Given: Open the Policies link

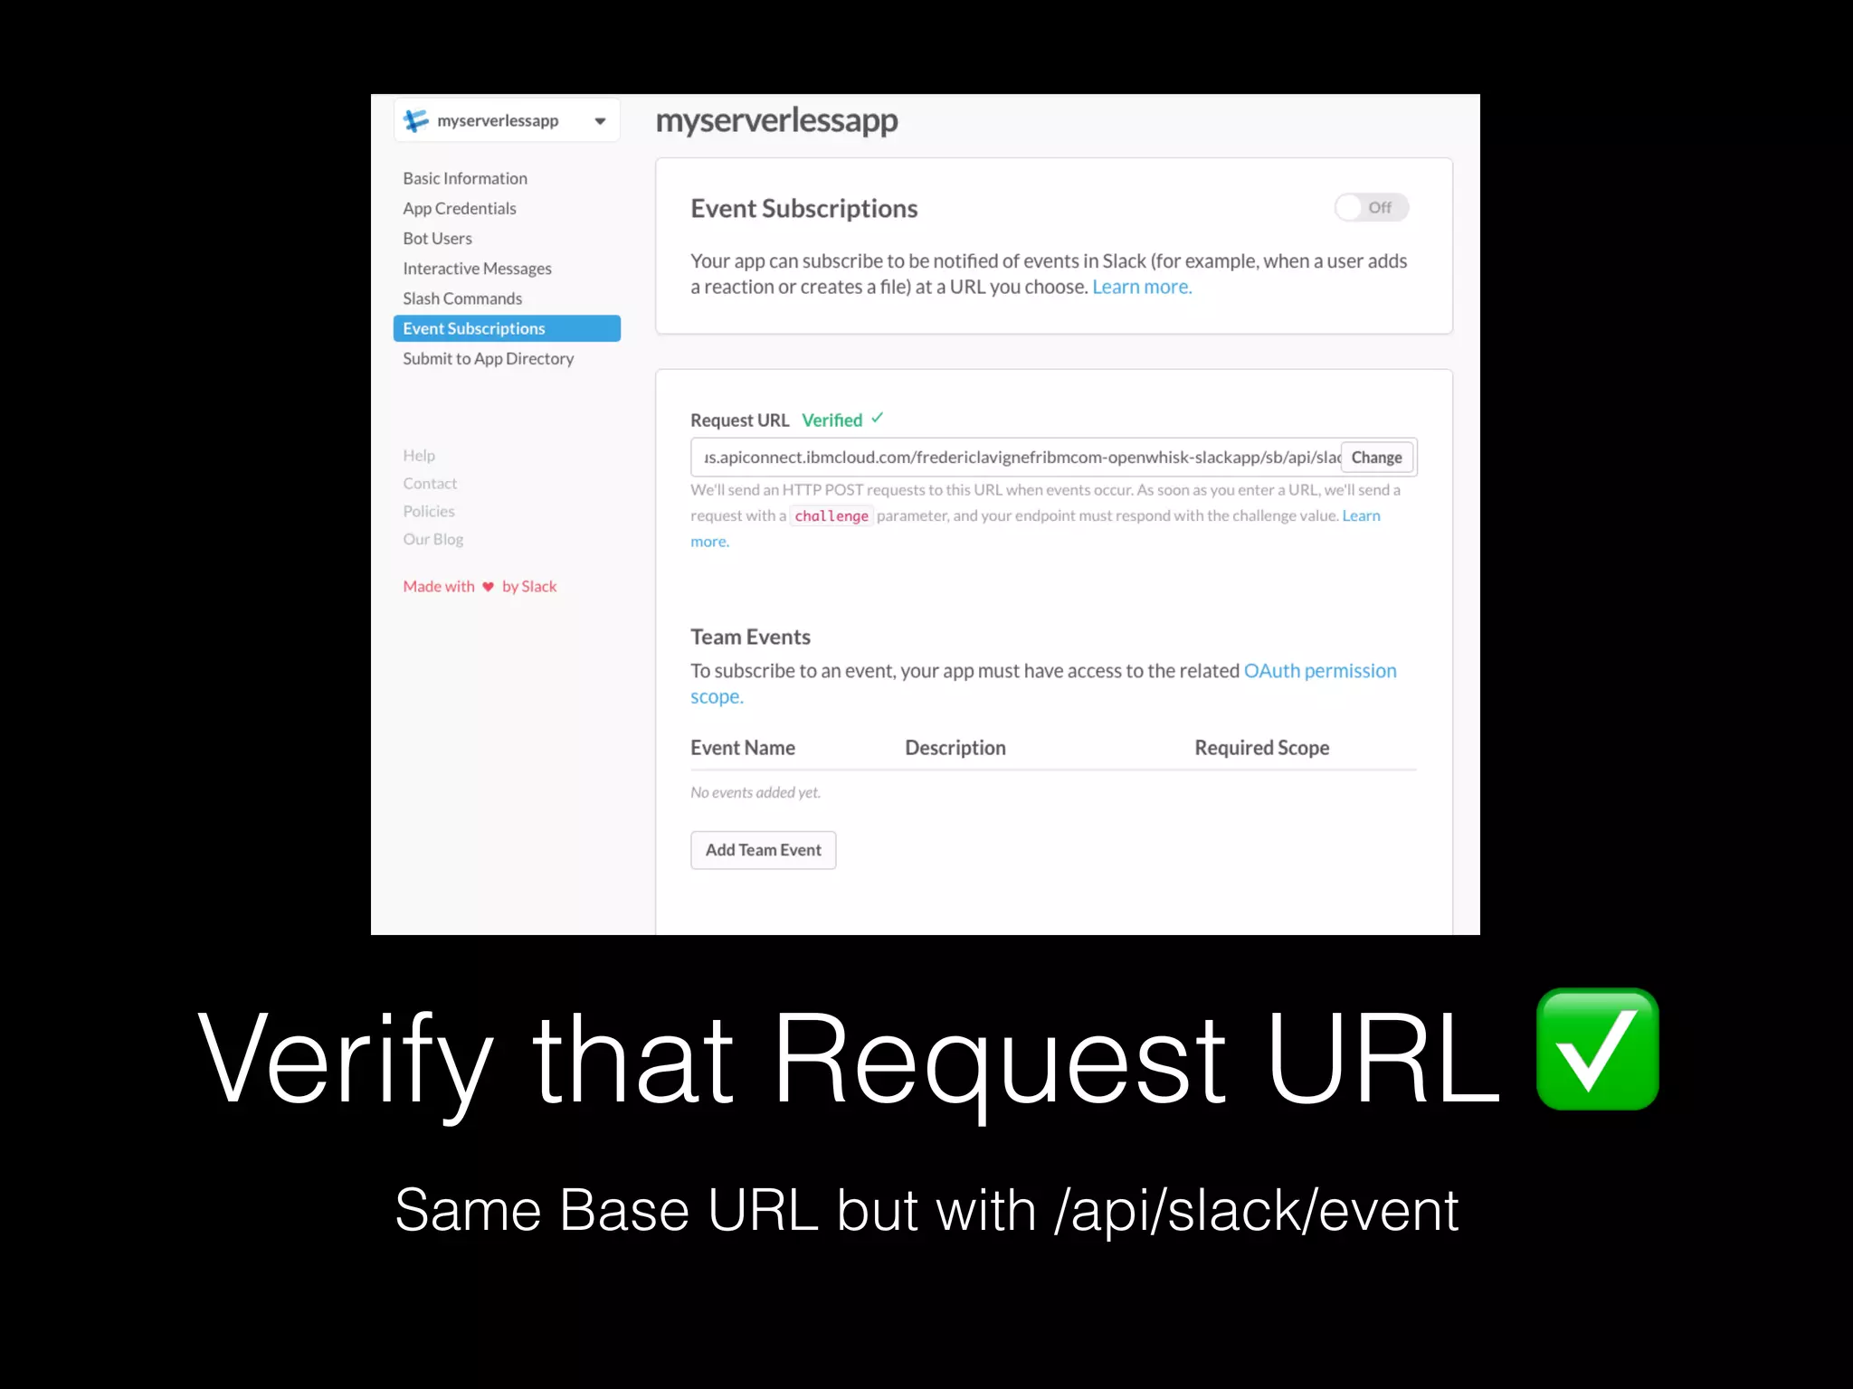Looking at the screenshot, I should [x=429, y=511].
